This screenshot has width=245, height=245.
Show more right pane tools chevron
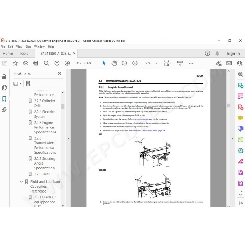[240, 194]
